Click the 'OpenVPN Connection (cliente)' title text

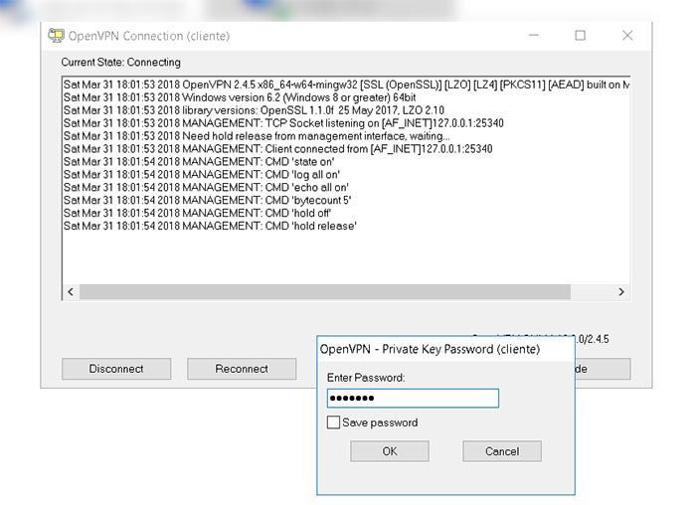(x=149, y=36)
